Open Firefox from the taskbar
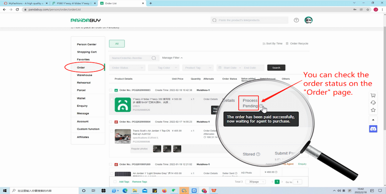 [x=164, y=191]
